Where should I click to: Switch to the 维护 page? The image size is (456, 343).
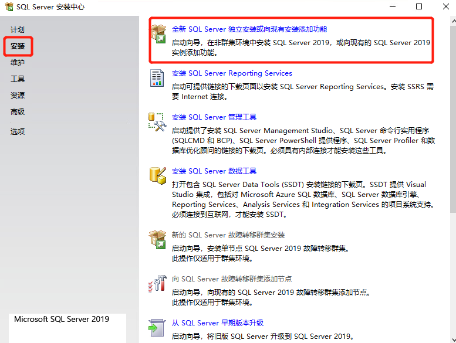(18, 62)
